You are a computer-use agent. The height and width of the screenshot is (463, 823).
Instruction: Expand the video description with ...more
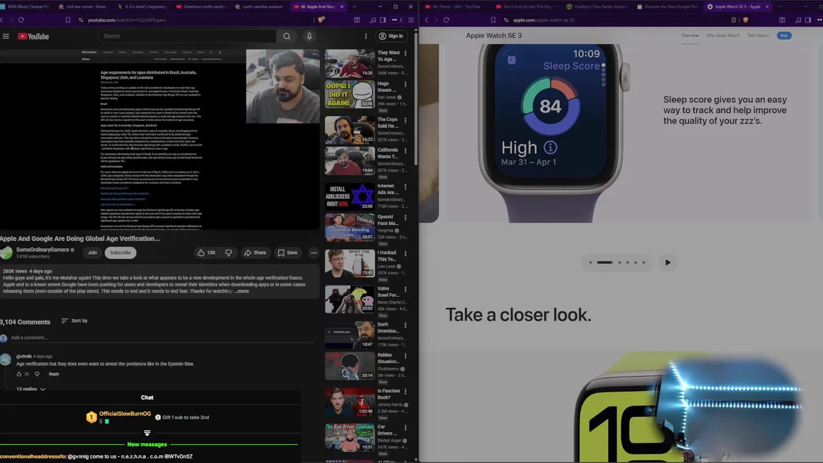tap(241, 291)
